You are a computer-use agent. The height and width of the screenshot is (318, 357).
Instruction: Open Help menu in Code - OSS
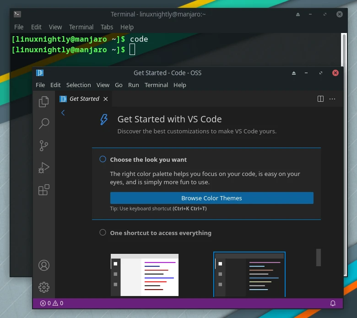pyautogui.click(x=179, y=85)
